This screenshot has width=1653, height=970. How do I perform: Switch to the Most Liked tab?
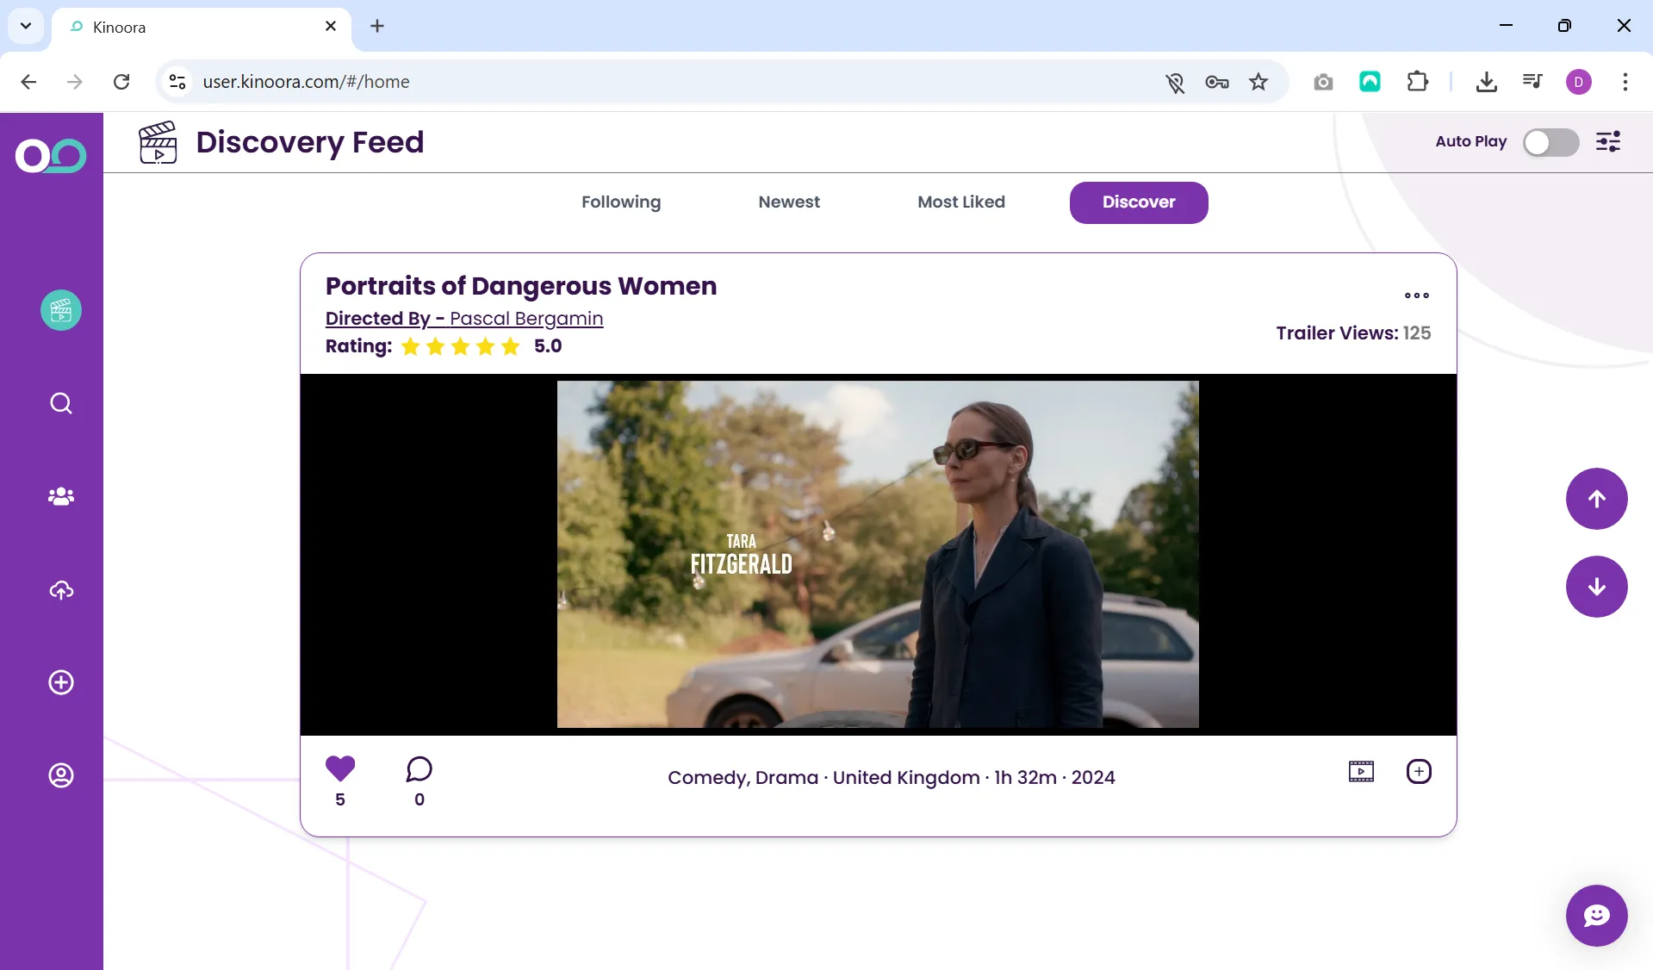(x=960, y=202)
